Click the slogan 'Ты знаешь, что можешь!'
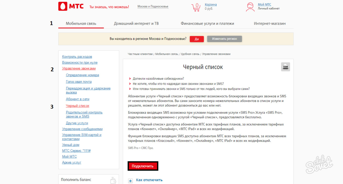This screenshot has height=184, width=343. (109, 7)
